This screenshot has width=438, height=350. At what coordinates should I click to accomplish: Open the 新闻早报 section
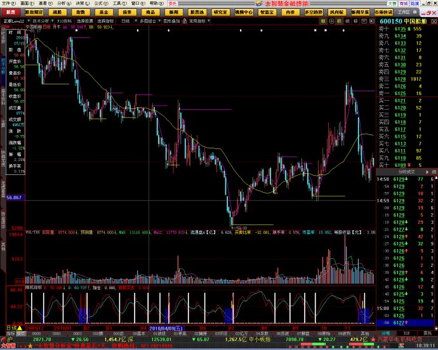point(361,12)
